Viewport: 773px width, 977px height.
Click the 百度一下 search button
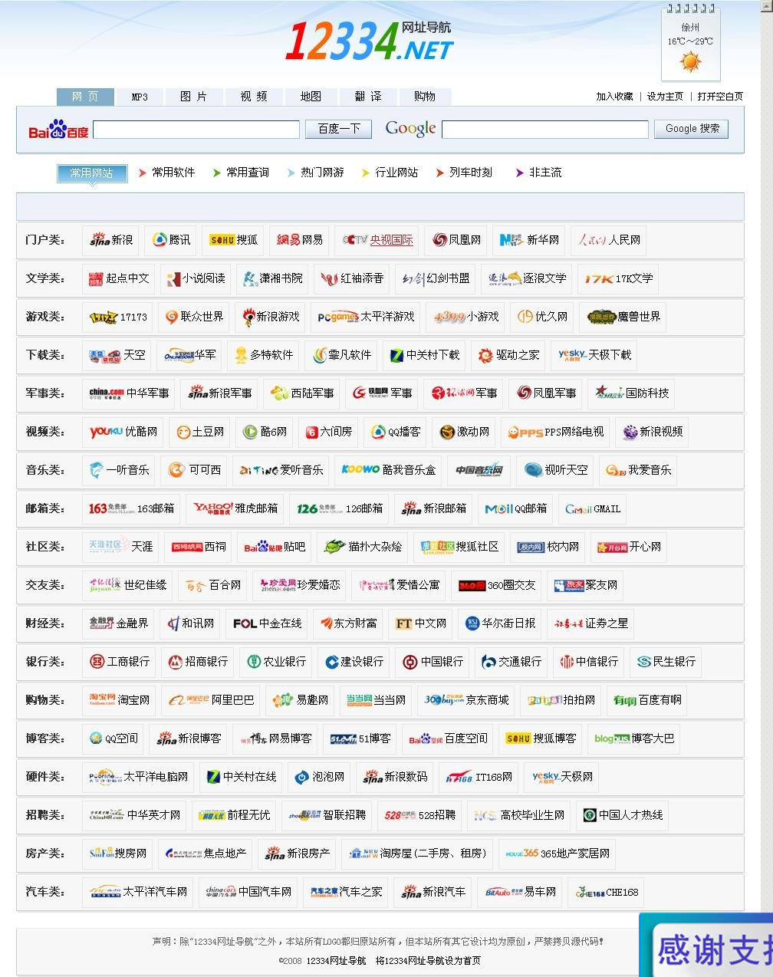339,129
